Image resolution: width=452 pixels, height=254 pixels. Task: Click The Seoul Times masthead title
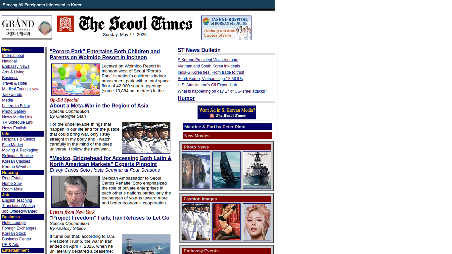(x=136, y=23)
